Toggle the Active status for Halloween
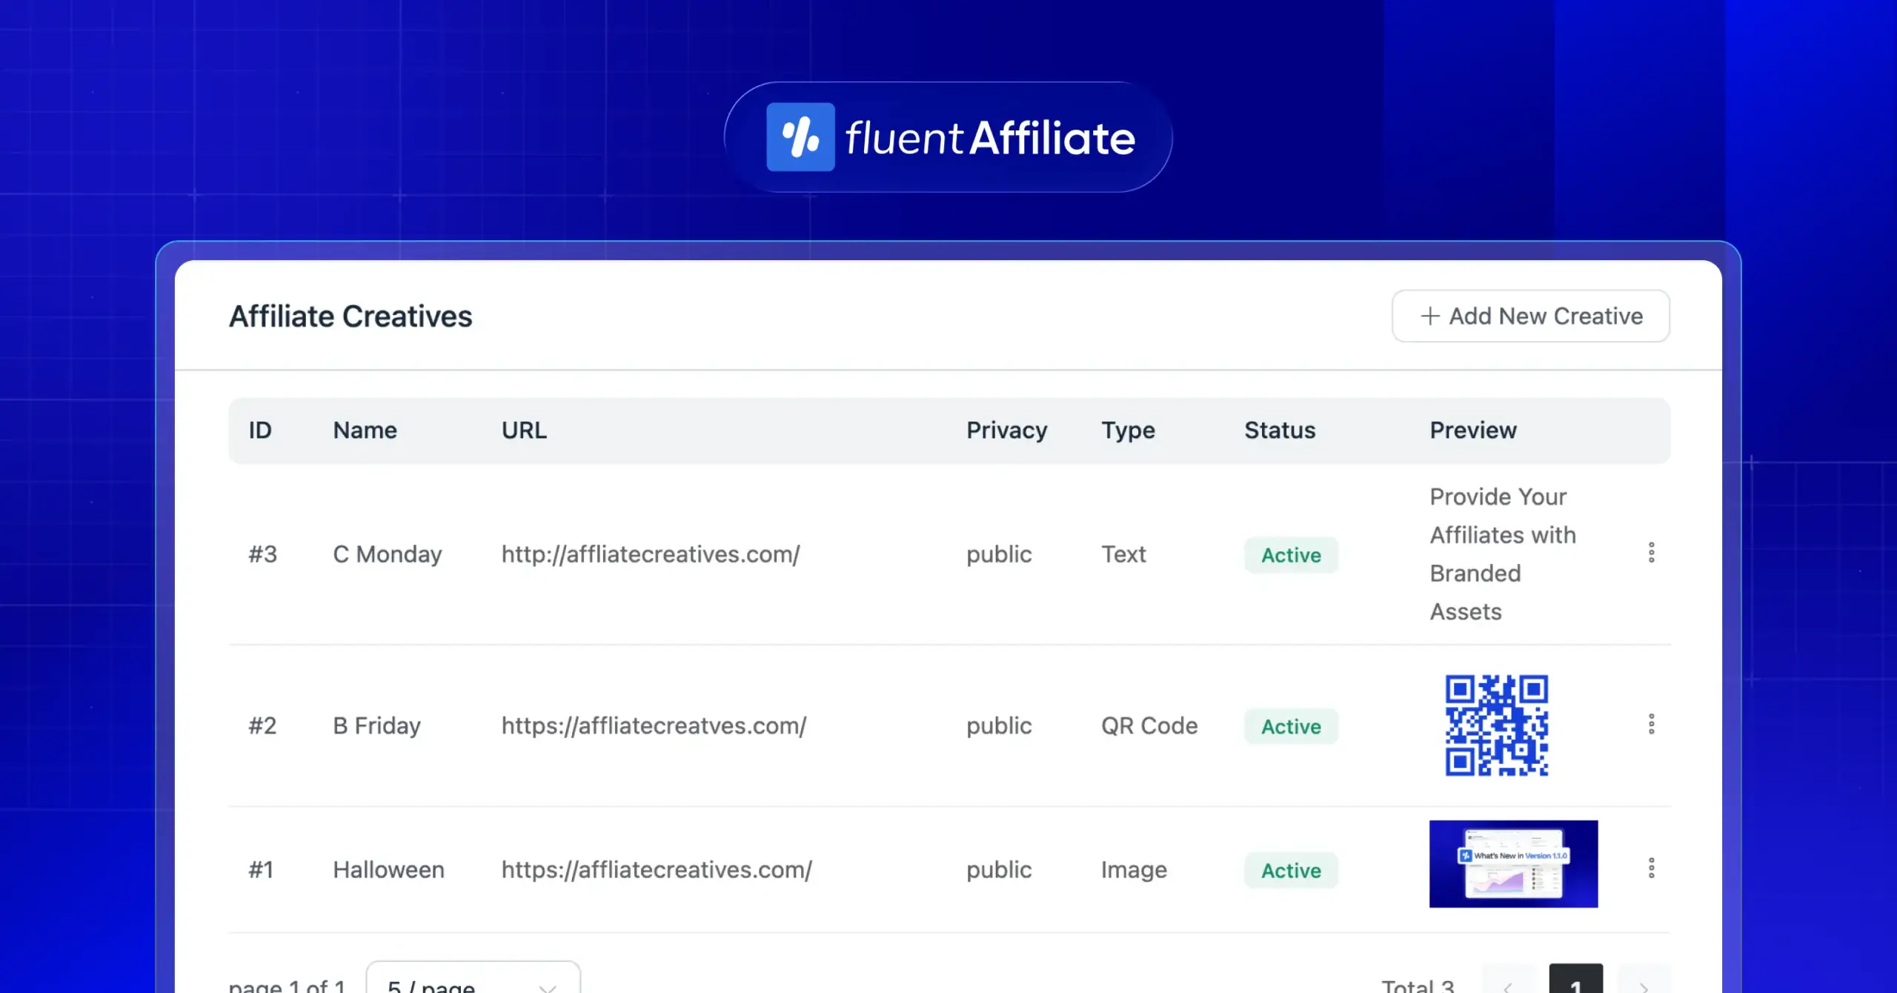The width and height of the screenshot is (1897, 993). [1290, 870]
